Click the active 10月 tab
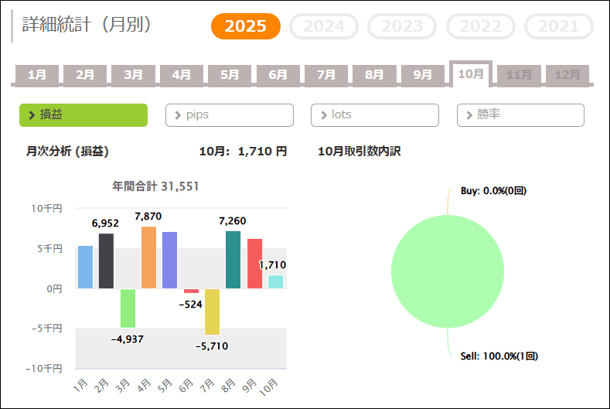Viewport: 610px width, 409px height. click(471, 74)
